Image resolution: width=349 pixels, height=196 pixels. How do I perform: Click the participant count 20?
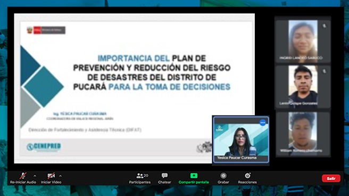146,175
